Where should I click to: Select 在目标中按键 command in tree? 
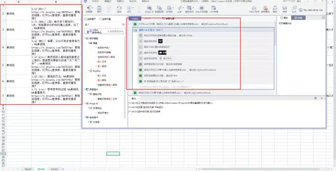click(x=104, y=53)
